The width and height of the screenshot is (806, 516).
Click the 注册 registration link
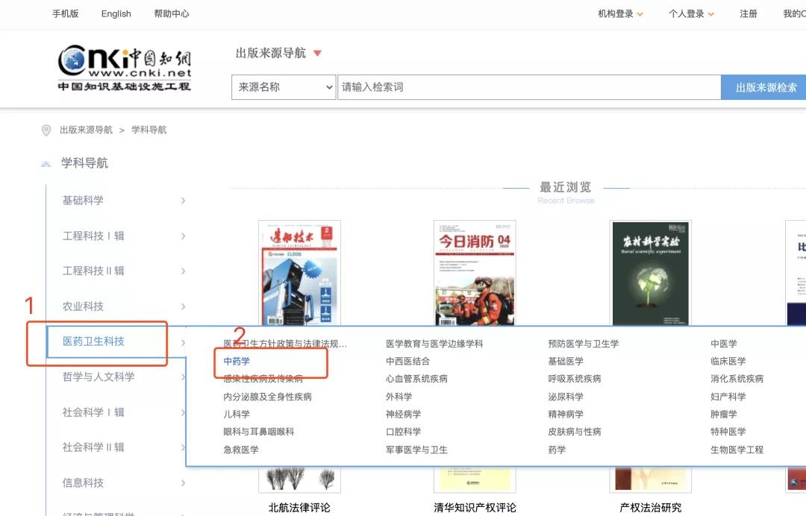[749, 13]
